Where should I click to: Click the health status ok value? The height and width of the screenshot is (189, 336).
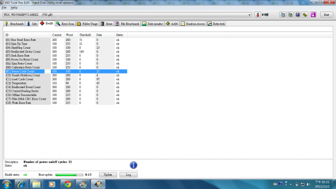25,175
